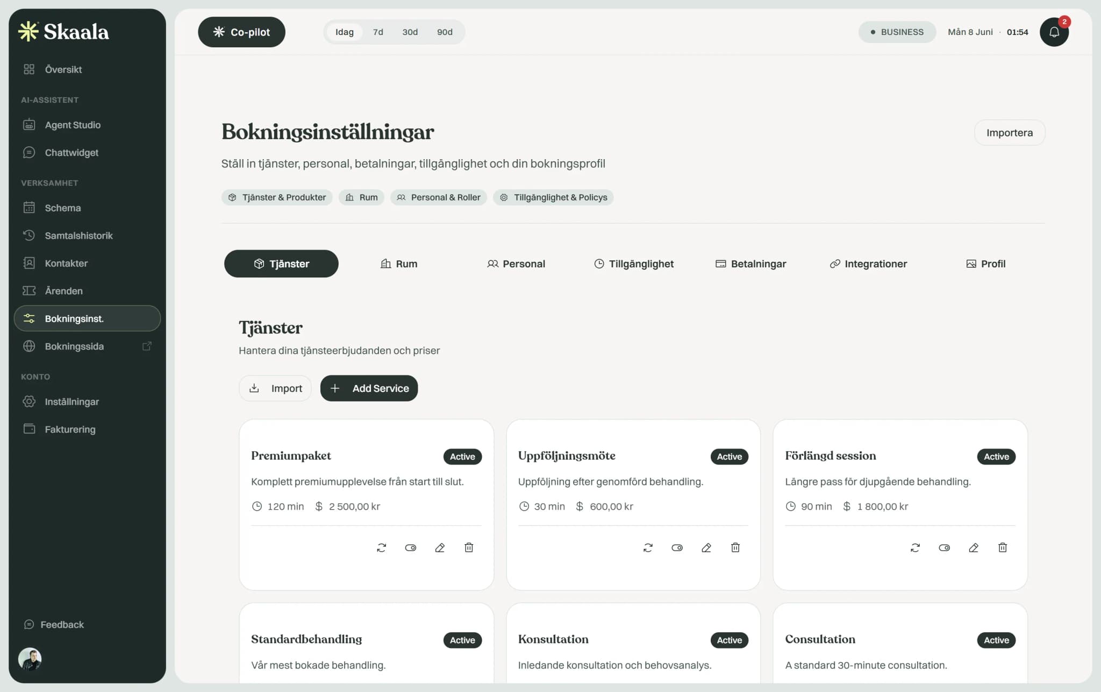1101x692 pixels.
Task: Select the 90d time range
Action: [x=445, y=32]
